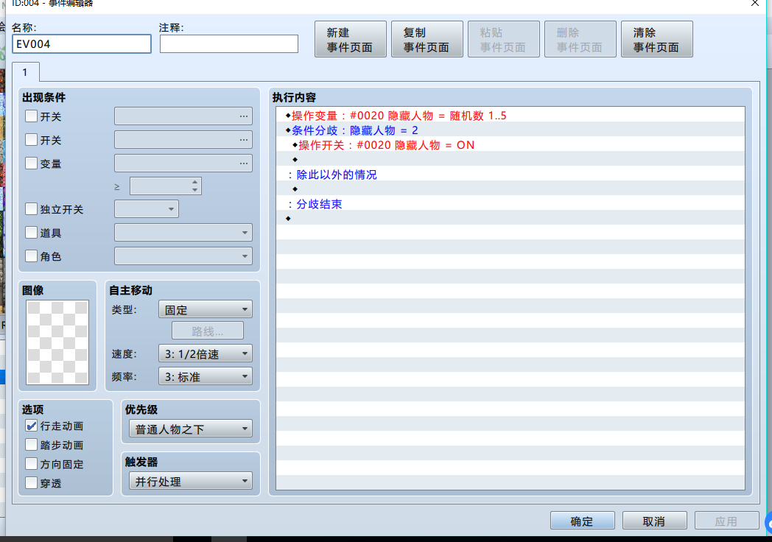Image resolution: width=772 pixels, height=542 pixels.
Task: Click ellipsis button of 变量 condition field
Action: [x=244, y=163]
